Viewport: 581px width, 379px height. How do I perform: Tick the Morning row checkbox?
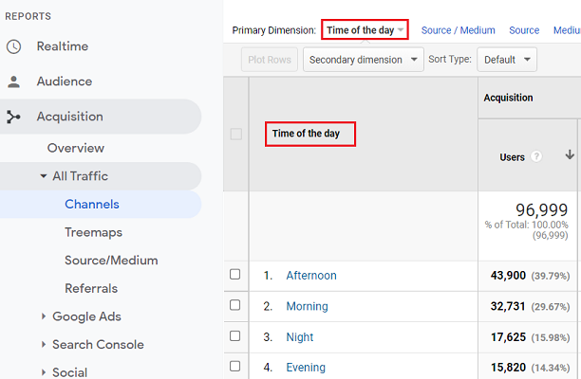click(235, 306)
